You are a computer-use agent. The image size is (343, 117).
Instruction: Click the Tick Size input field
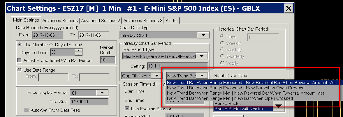[89, 102]
